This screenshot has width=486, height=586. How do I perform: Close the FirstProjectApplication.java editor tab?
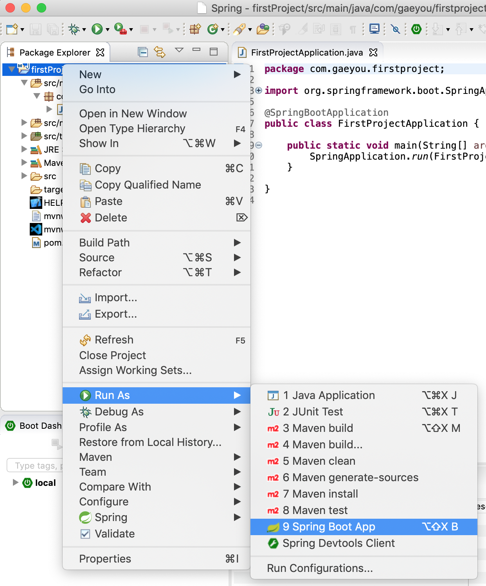[x=374, y=52]
